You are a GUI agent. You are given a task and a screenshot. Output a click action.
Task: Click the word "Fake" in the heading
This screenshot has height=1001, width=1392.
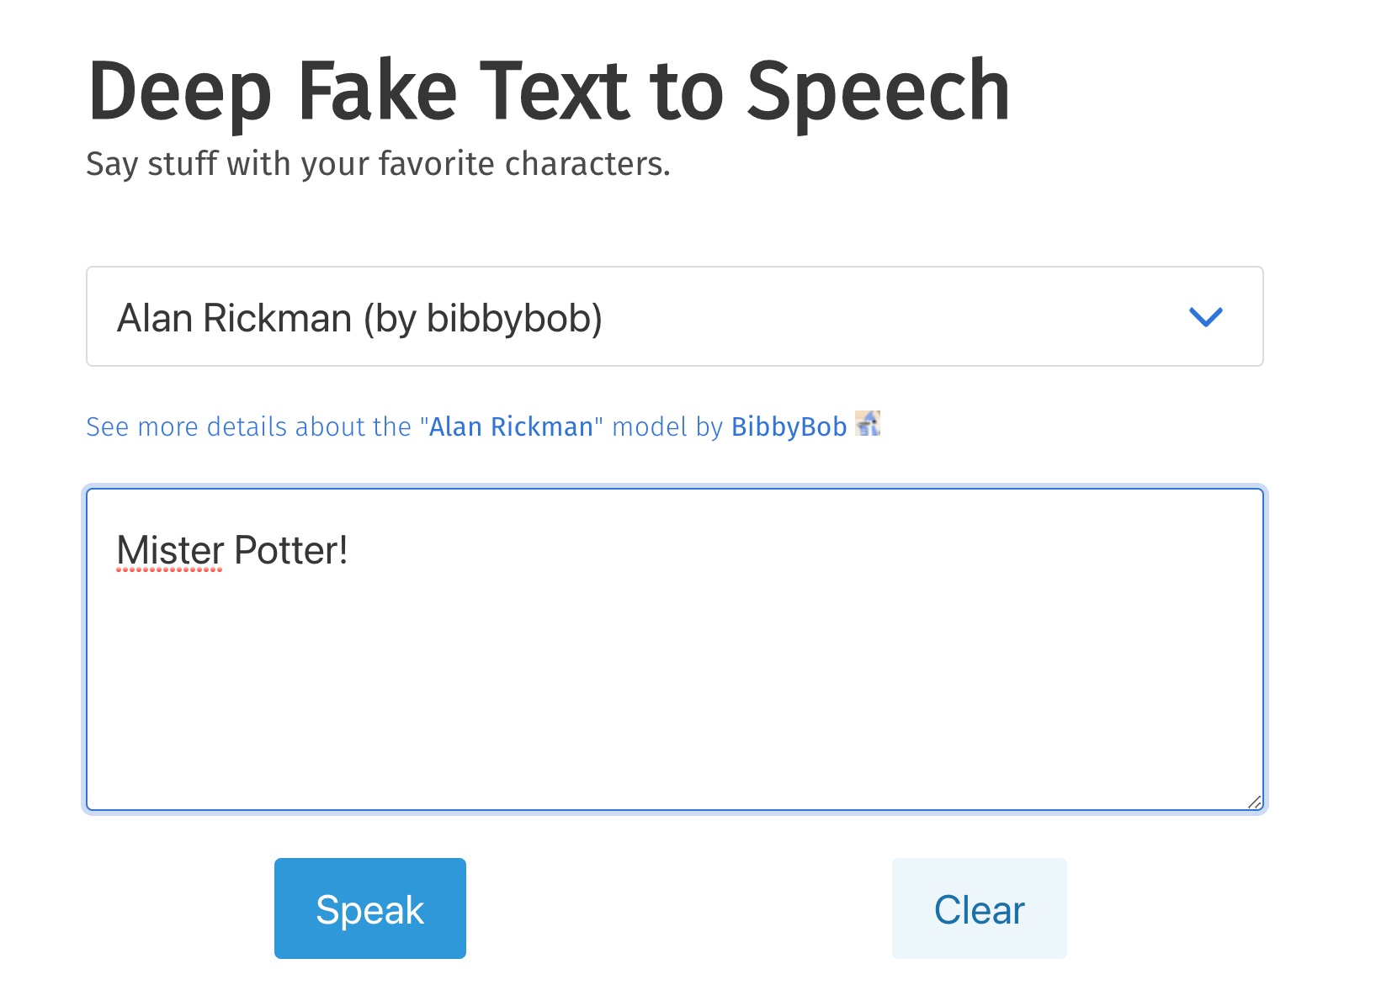(x=377, y=92)
